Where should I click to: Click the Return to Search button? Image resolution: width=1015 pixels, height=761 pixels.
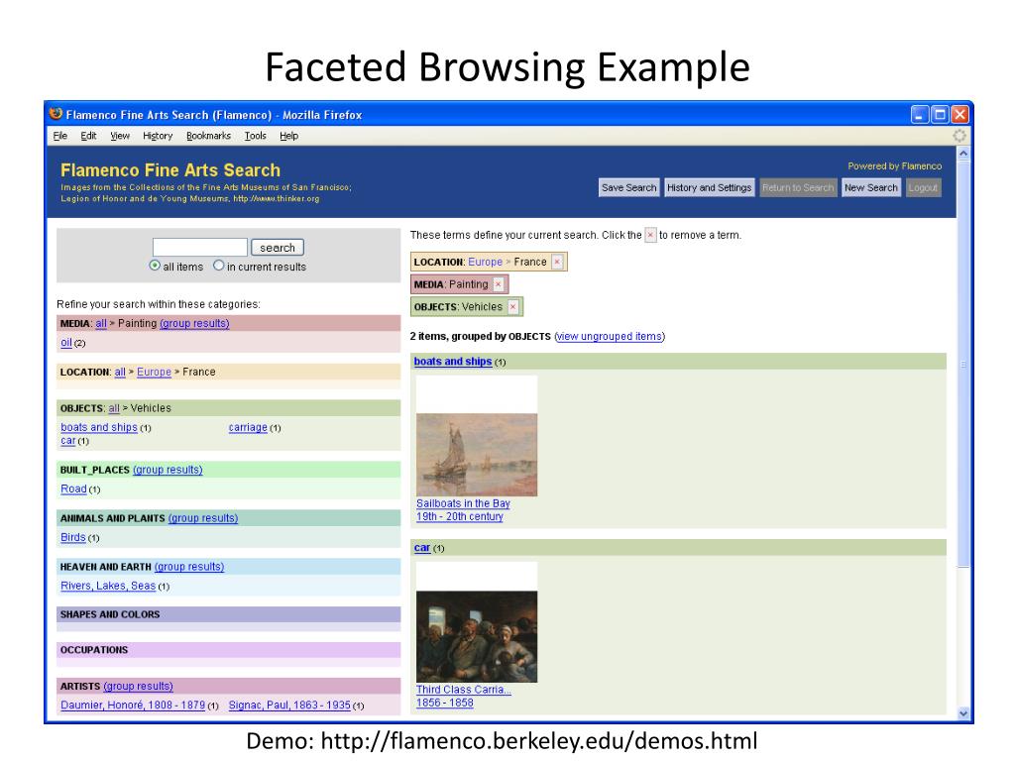798,187
